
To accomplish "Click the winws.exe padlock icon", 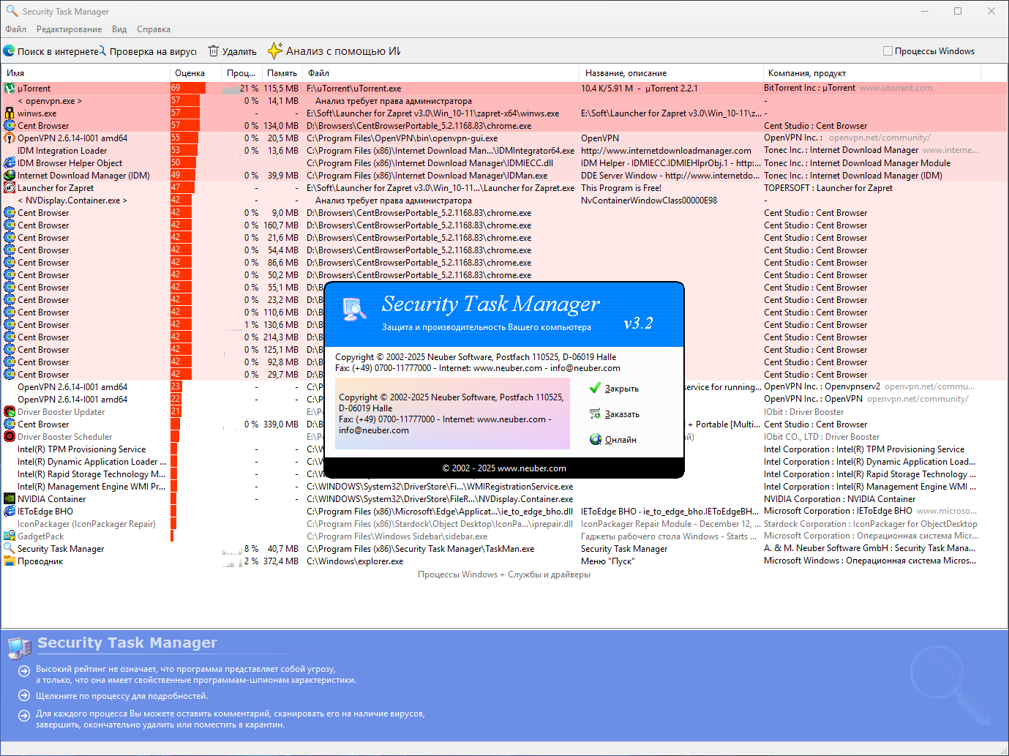I will click(10, 113).
